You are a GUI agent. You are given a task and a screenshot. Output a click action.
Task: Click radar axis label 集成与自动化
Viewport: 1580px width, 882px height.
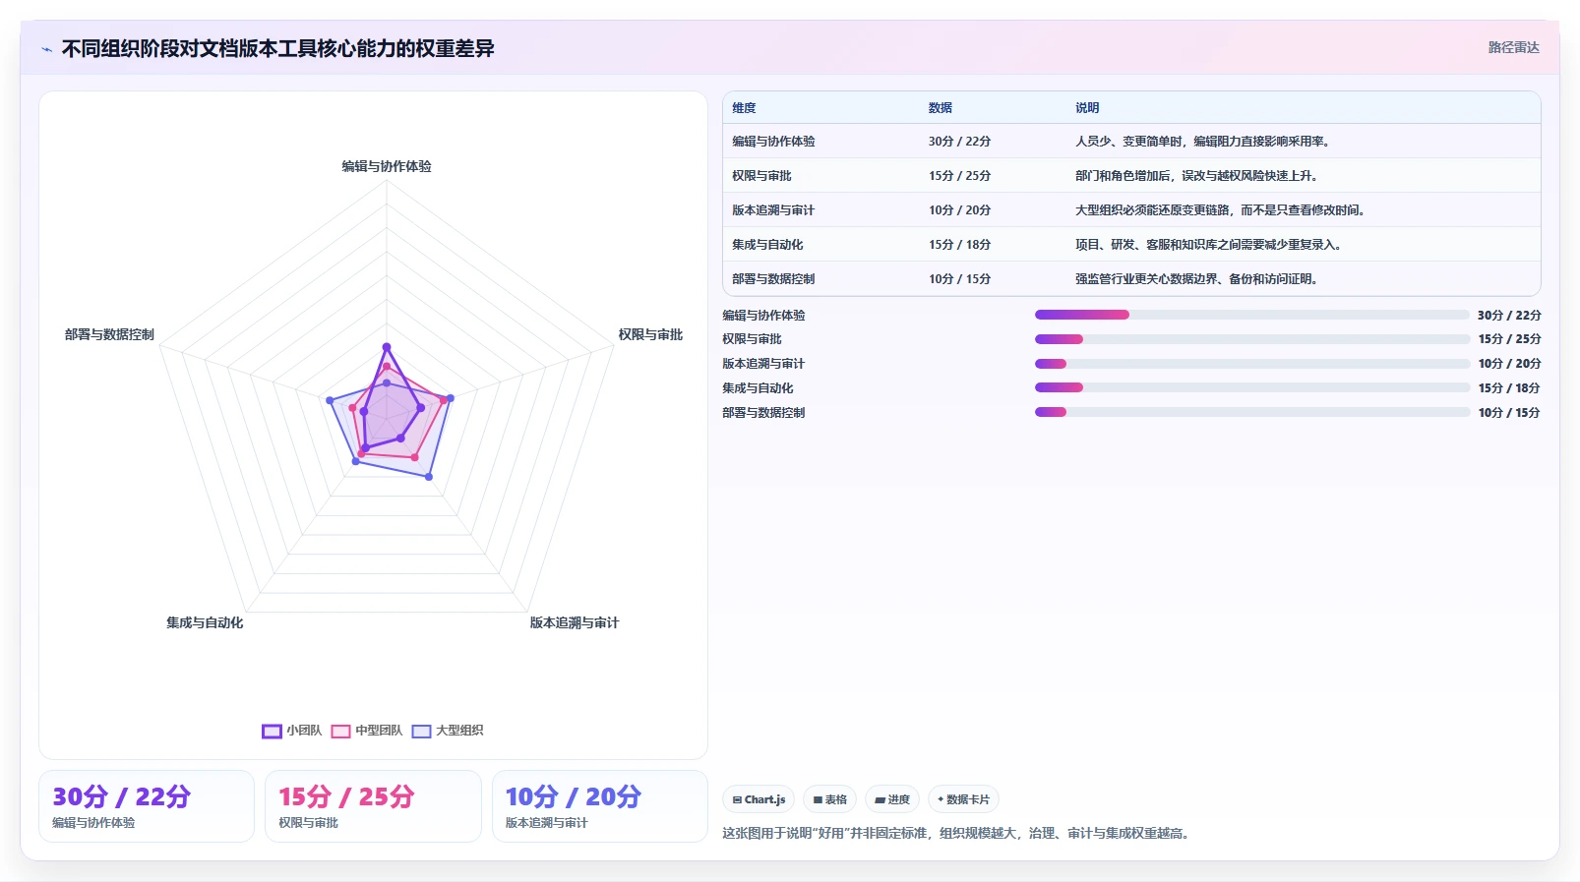click(x=205, y=622)
